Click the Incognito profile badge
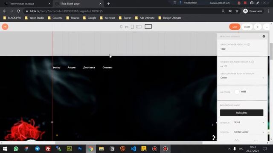 253,11
